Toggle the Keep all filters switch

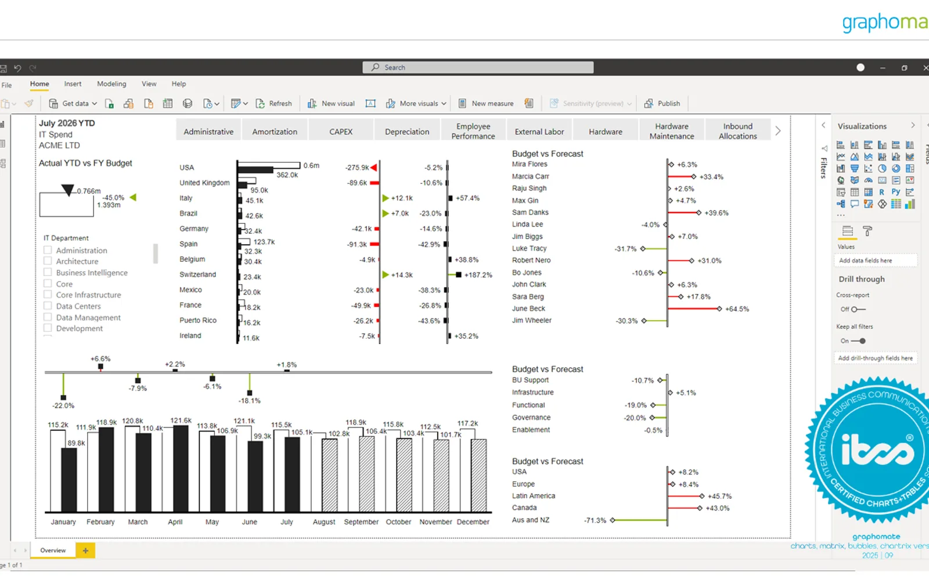tap(858, 341)
